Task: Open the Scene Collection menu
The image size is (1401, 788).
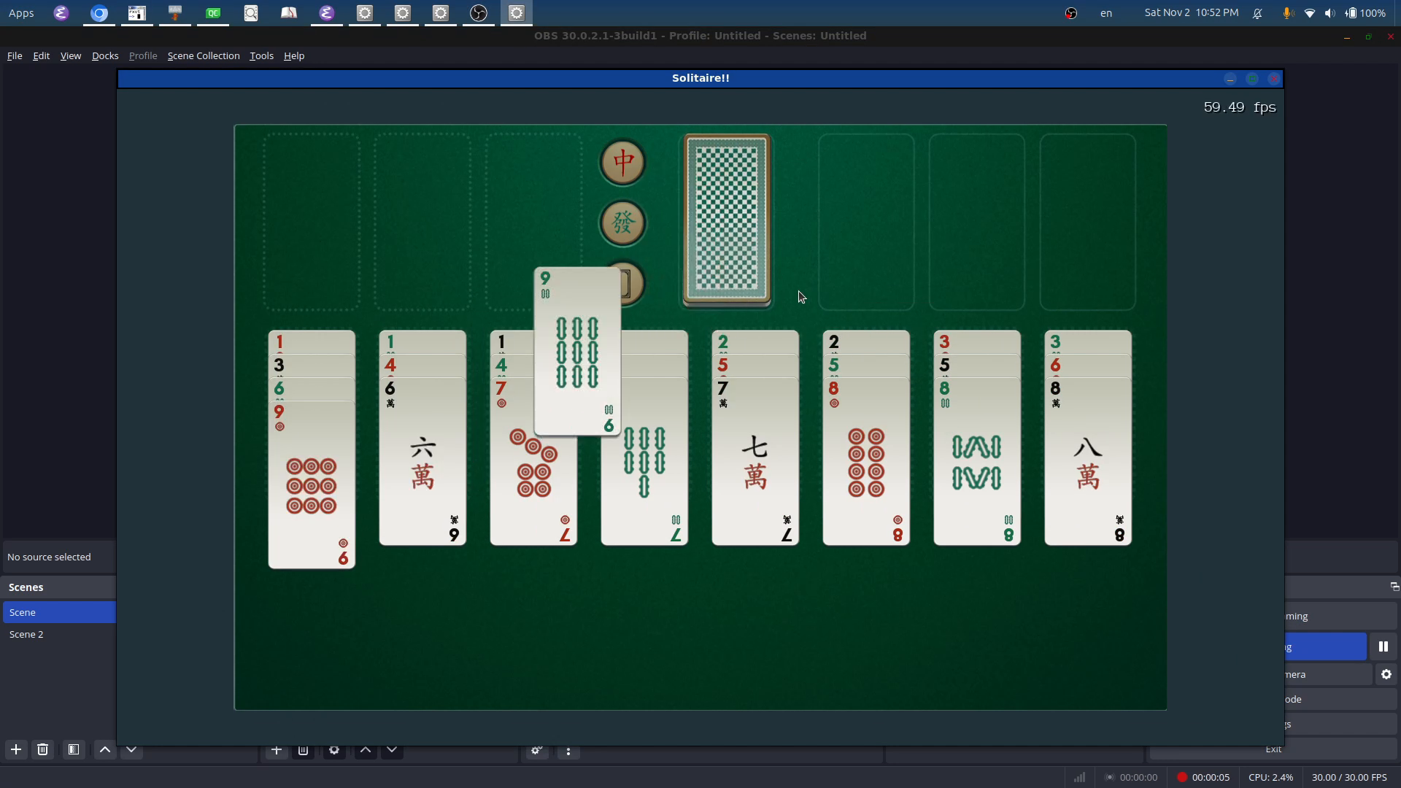Action: click(204, 55)
